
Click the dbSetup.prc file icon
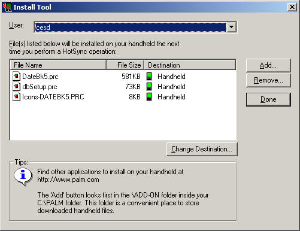click(16, 86)
